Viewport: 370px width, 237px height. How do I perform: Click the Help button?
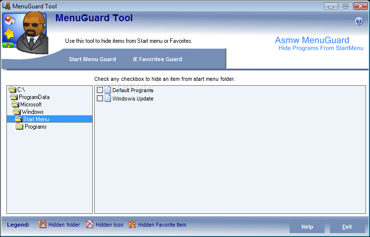coord(307,227)
